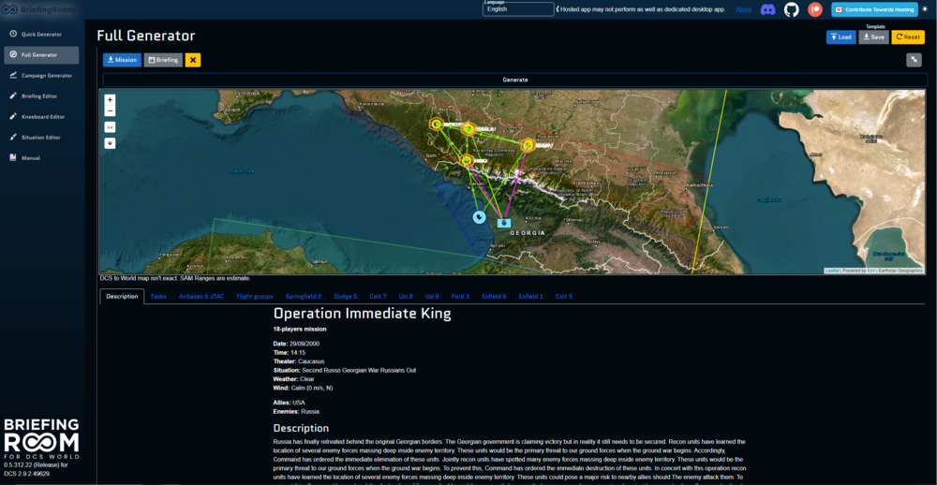Open the Uzi 8 tab
937x485 pixels.
coord(406,296)
